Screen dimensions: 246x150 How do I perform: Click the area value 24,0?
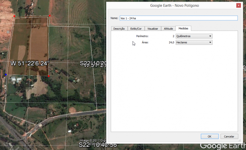point(171,42)
